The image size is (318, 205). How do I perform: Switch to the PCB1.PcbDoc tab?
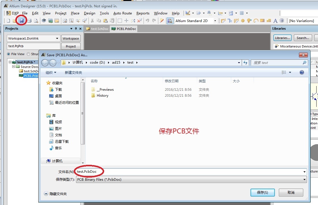(x=124, y=29)
